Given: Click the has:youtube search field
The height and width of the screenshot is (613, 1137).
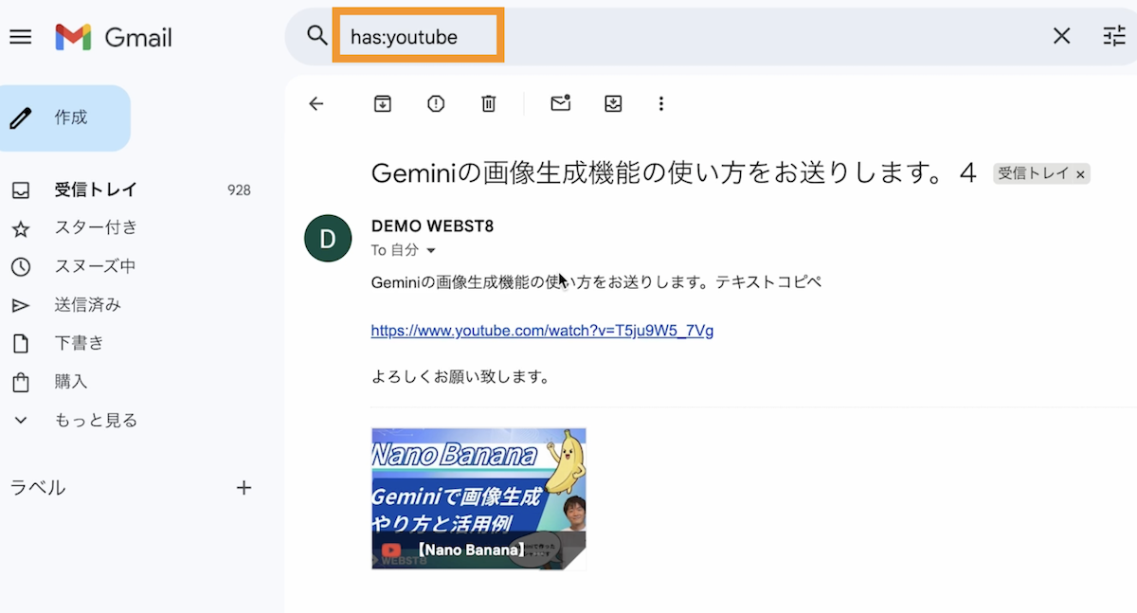Looking at the screenshot, I should tap(417, 37).
